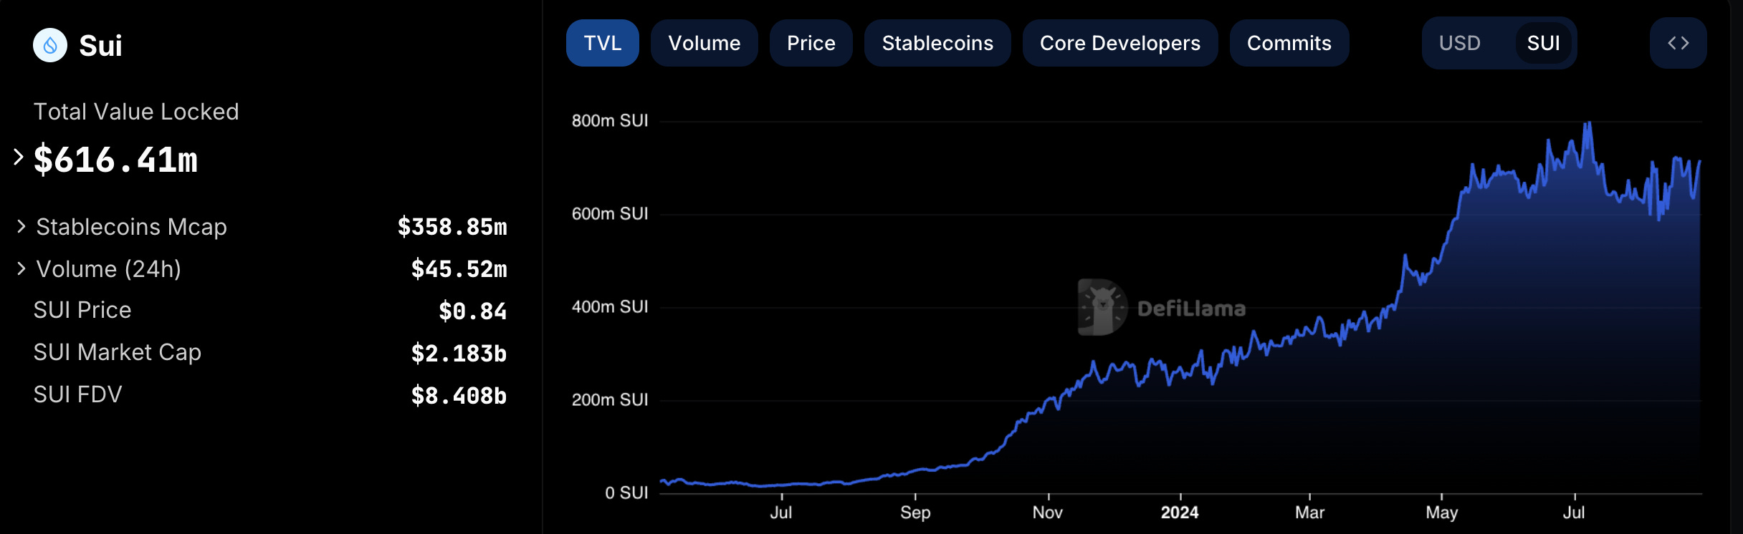Click the SUI Market Cap label

[118, 352]
